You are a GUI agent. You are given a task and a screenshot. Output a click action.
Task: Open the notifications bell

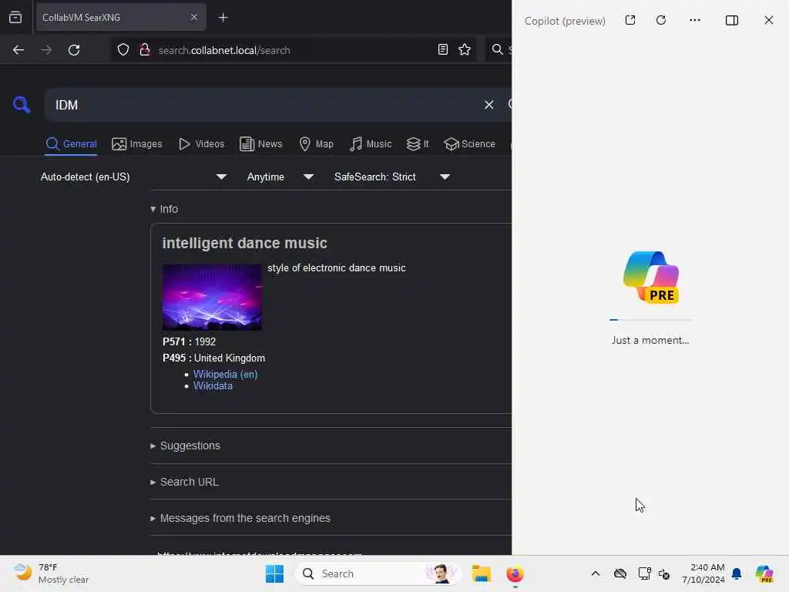(737, 573)
